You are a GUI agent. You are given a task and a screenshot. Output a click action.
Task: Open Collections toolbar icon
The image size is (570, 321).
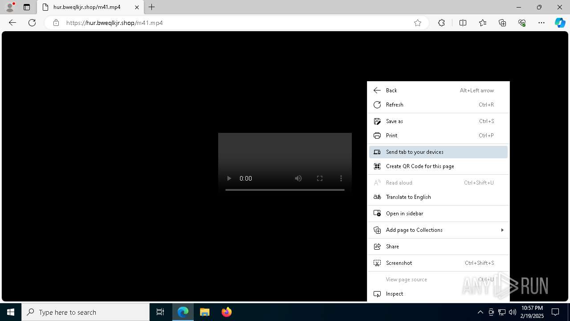[502, 23]
